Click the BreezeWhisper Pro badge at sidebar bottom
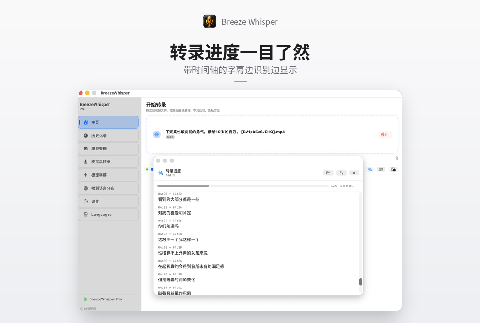The height and width of the screenshot is (323, 480). pyautogui.click(x=102, y=299)
